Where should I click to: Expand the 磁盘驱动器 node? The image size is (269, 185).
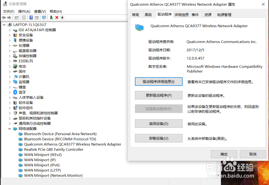click(10, 51)
